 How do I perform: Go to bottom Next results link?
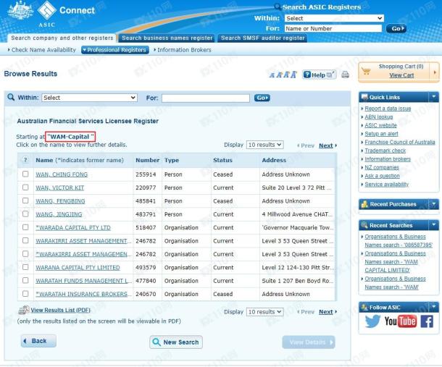click(326, 312)
